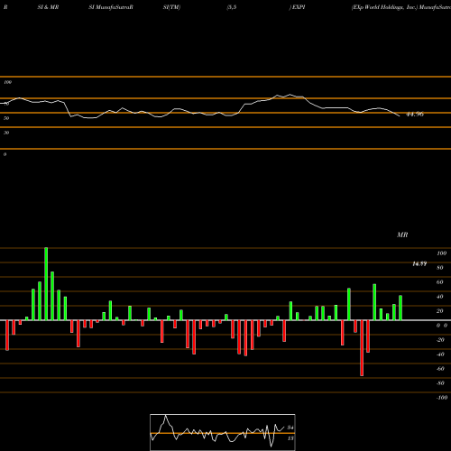Click the MR axis -80 label
This screenshot has height=451, width=451.
point(440,383)
